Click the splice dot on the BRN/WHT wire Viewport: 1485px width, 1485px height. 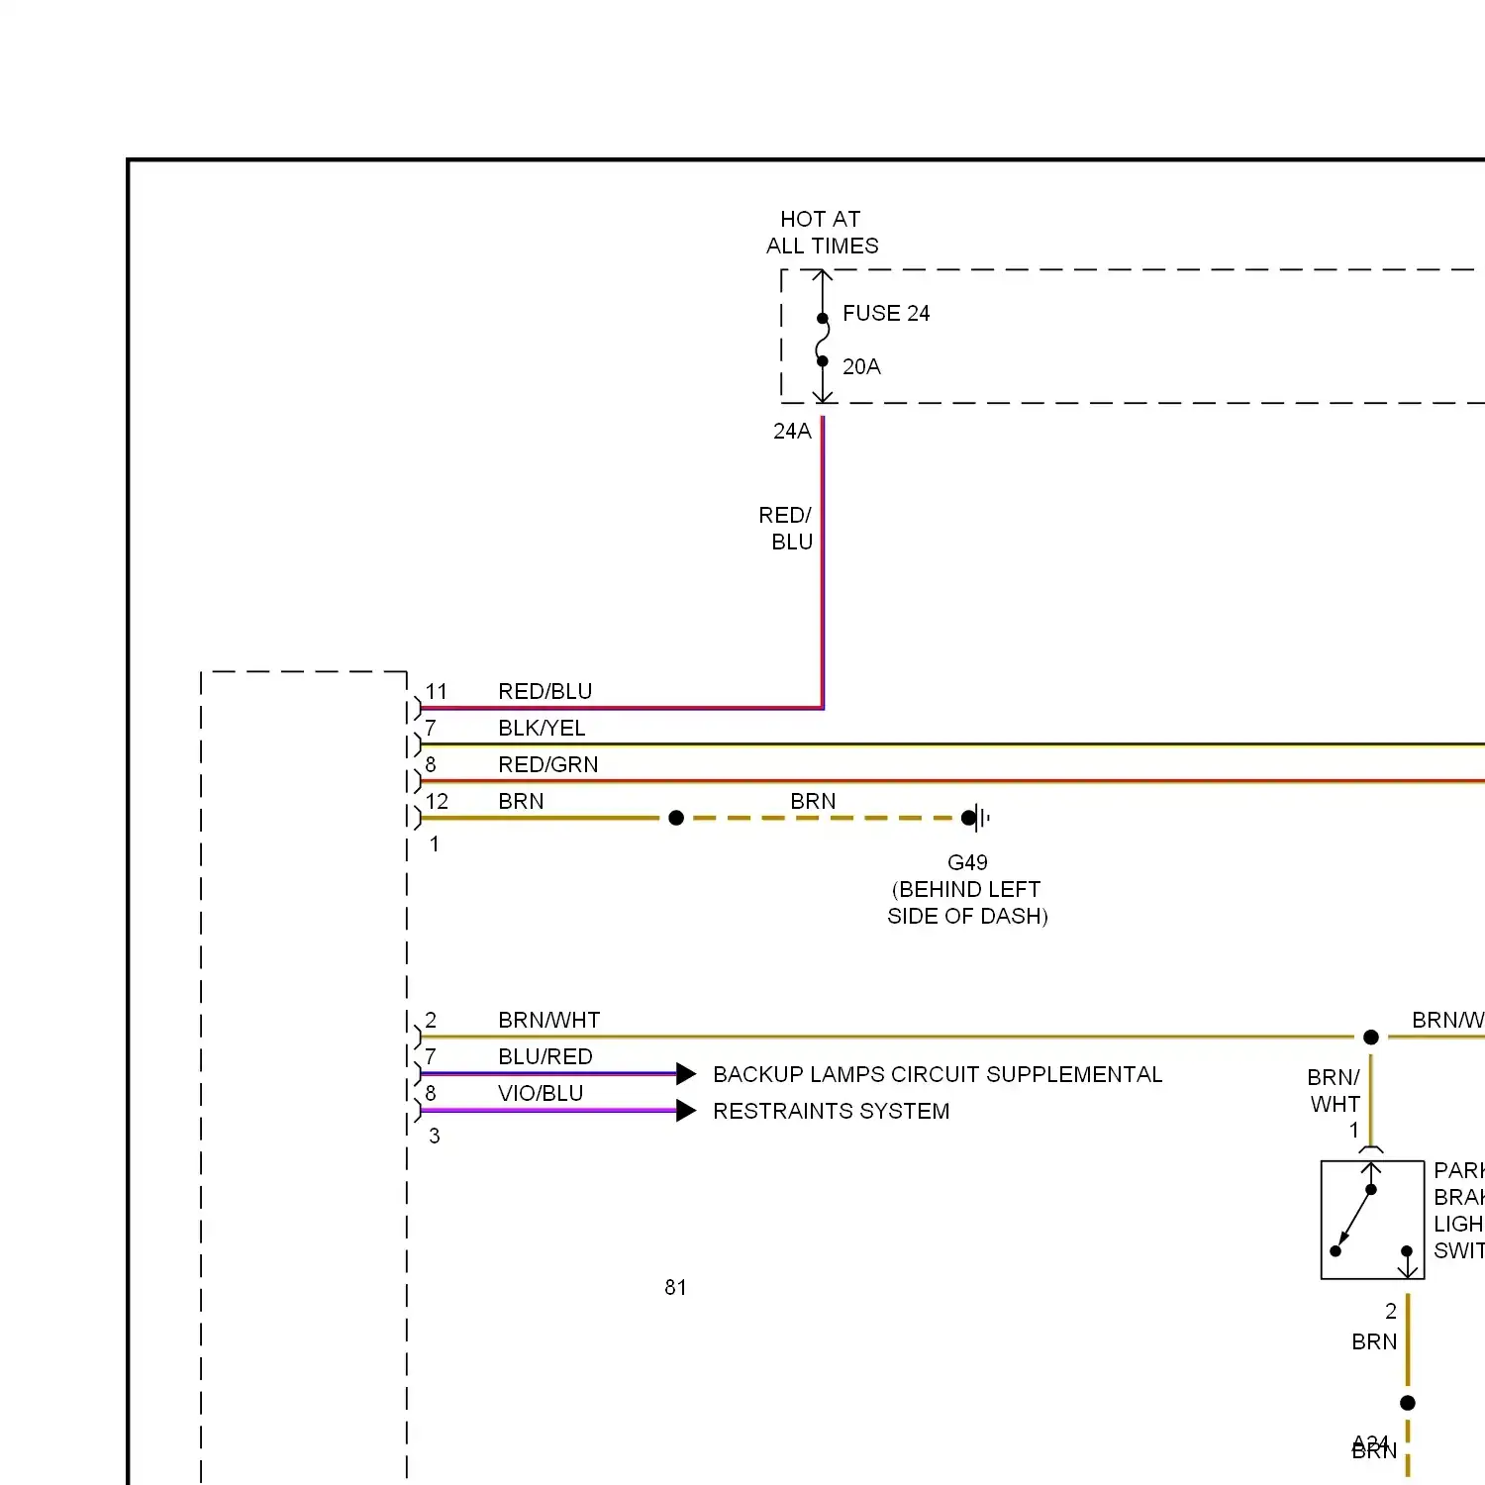coord(1371,1037)
